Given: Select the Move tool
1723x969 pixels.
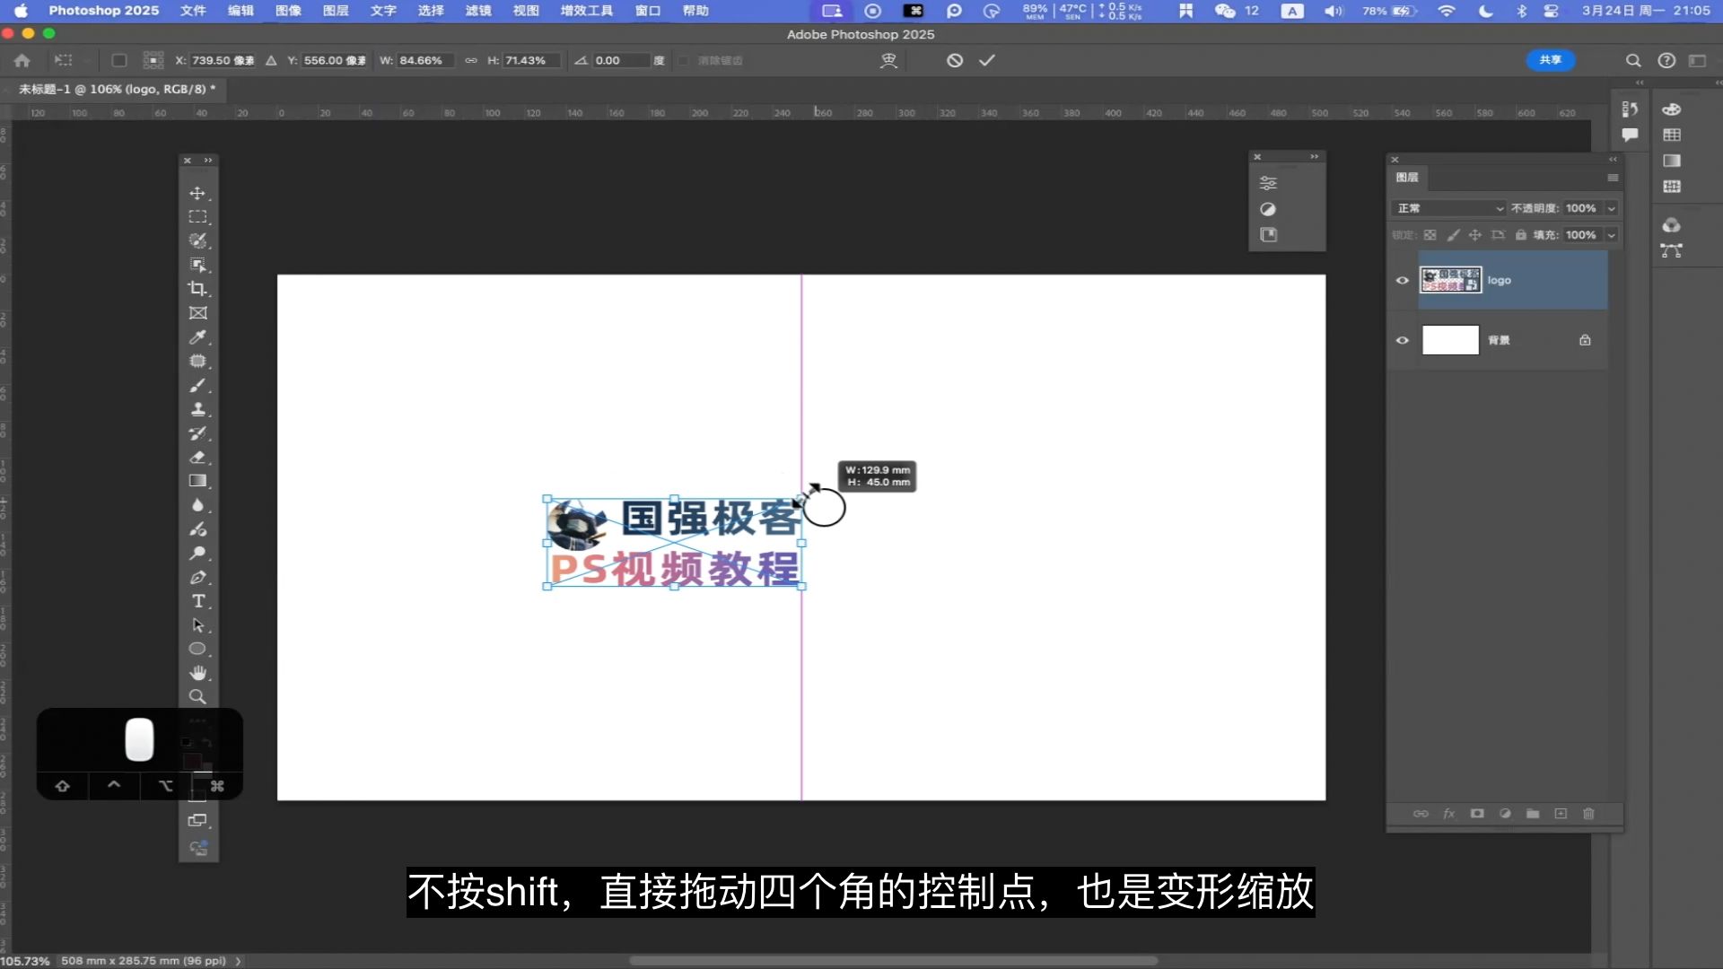Looking at the screenshot, I should 197,193.
